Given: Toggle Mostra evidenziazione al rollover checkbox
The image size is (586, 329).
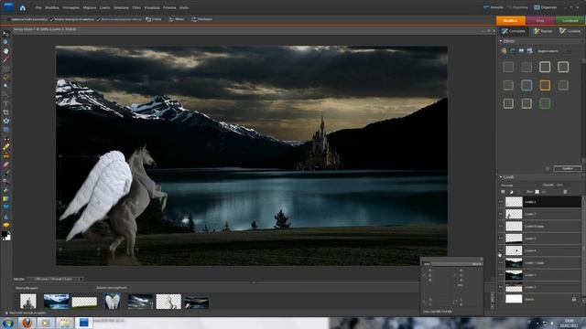Looking at the screenshot, I should click(x=99, y=19).
